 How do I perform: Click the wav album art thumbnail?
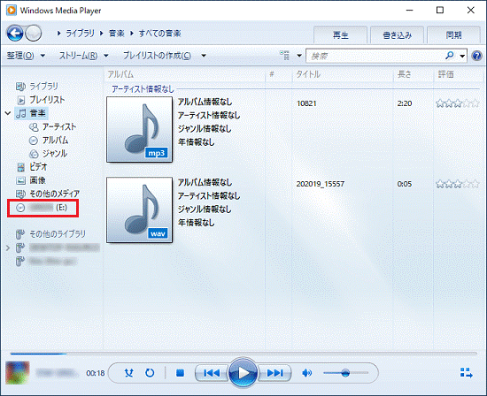click(x=139, y=210)
